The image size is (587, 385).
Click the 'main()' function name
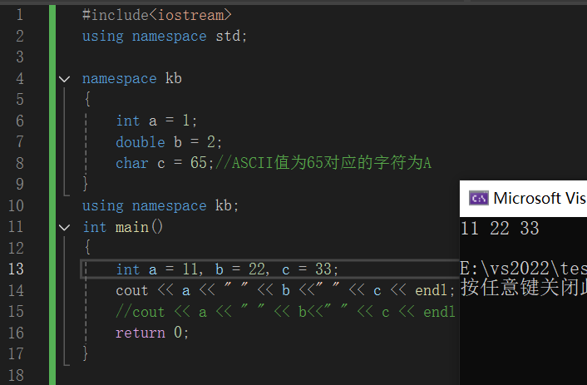[x=139, y=227]
